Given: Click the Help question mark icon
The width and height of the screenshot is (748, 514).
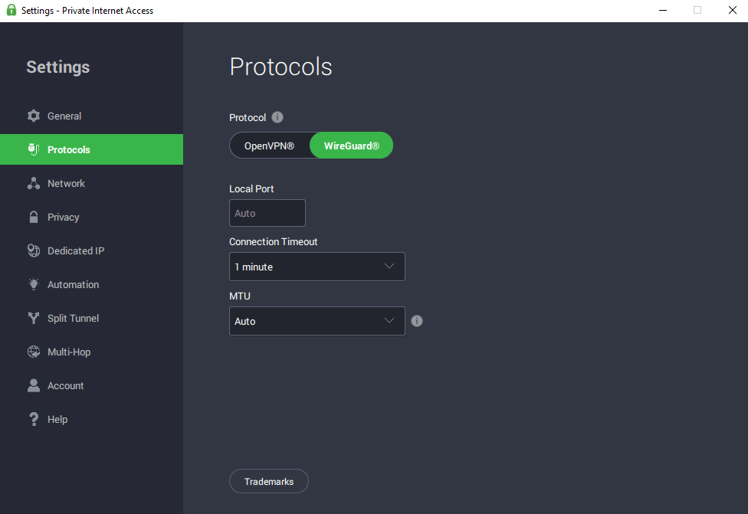Looking at the screenshot, I should point(34,419).
